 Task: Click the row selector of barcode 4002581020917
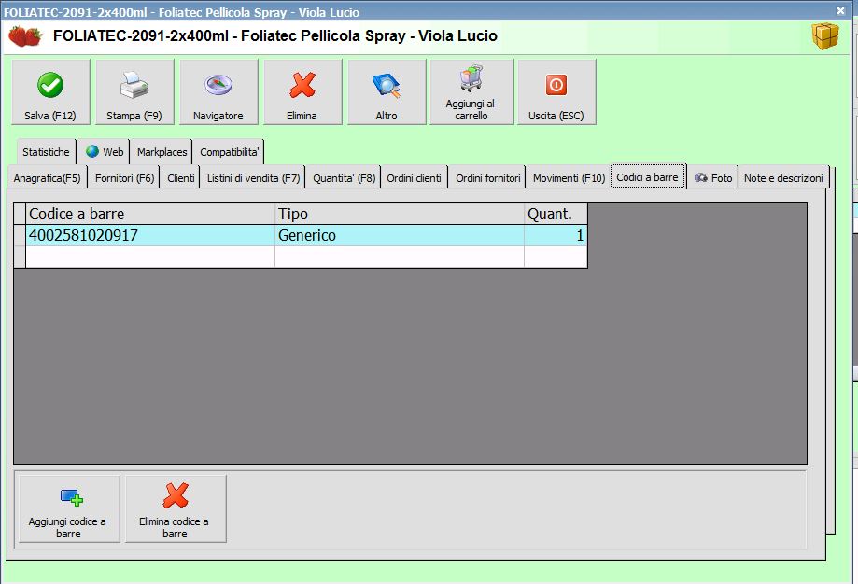coord(20,235)
